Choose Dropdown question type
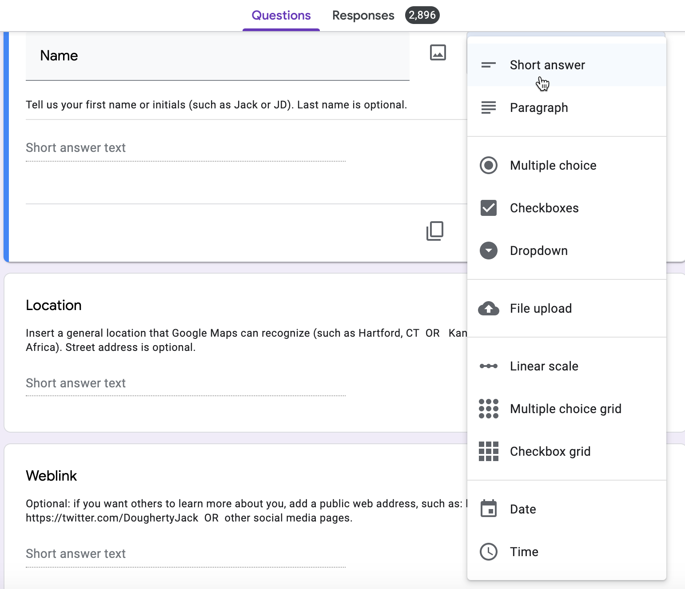 pos(567,251)
